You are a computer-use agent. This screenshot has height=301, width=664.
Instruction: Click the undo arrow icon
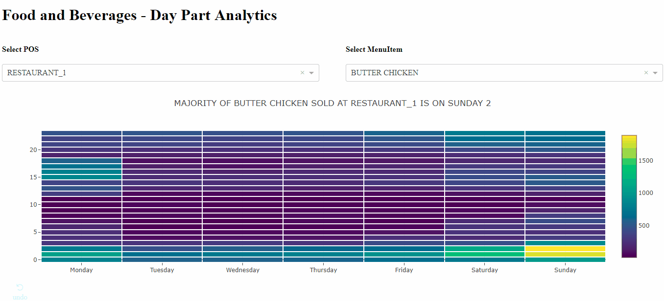click(x=20, y=287)
